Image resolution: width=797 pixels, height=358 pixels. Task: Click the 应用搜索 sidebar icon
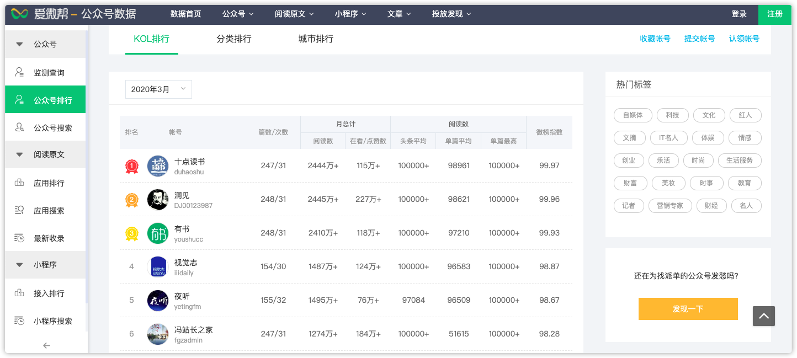tap(19, 210)
